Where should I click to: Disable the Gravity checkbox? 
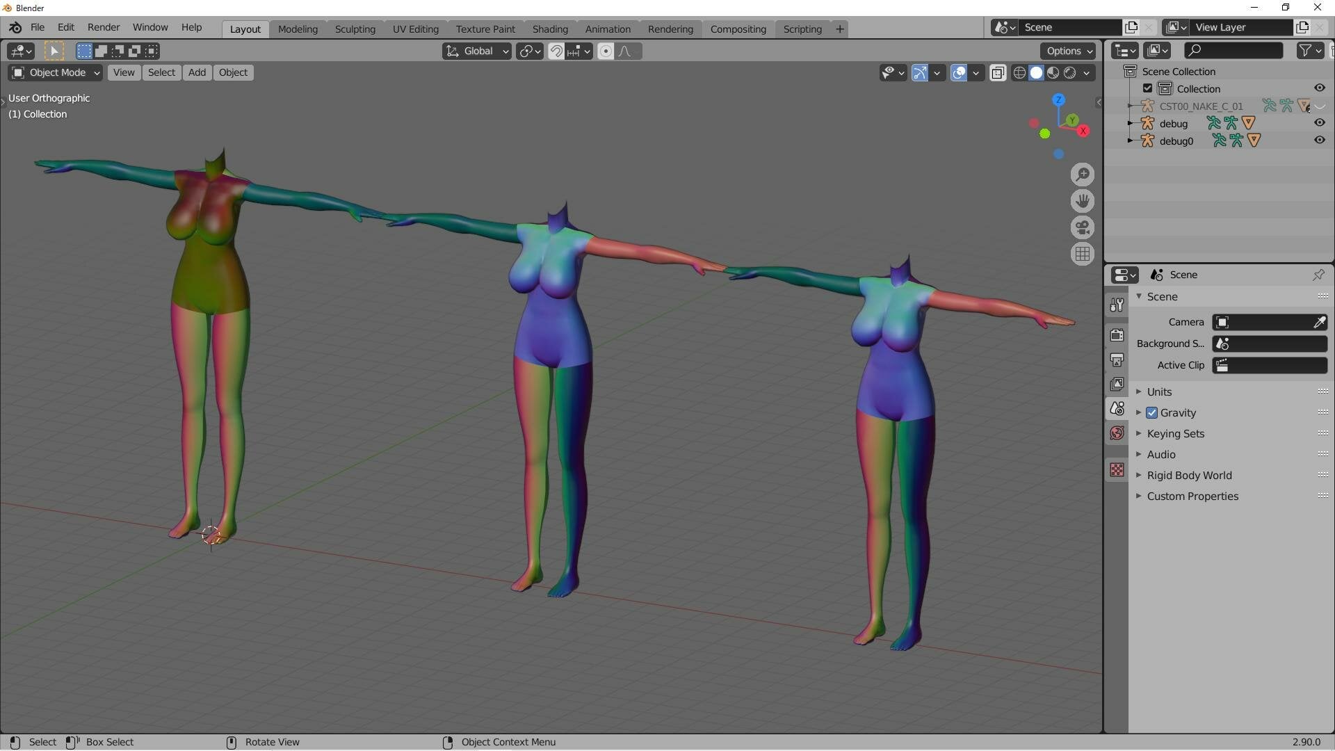tap(1152, 412)
